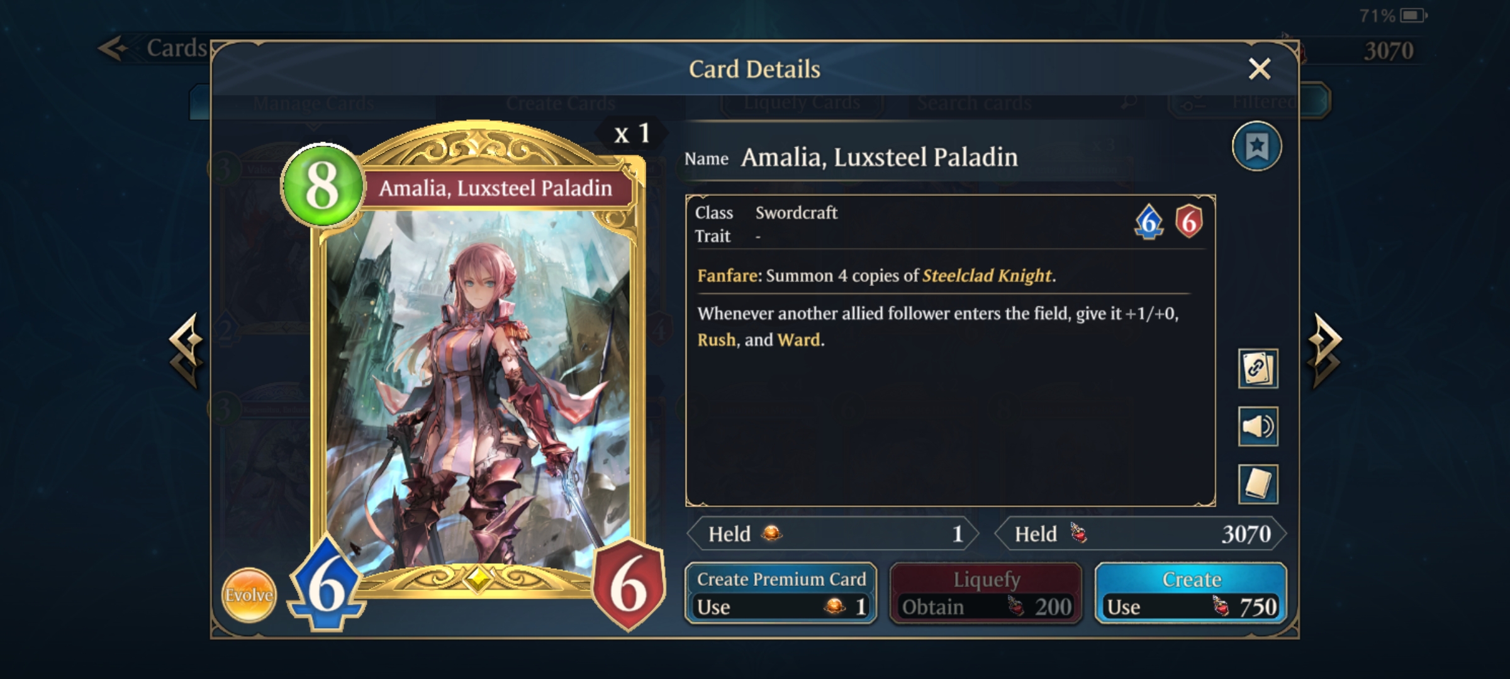1510x679 pixels.
Task: Open related cards link icon
Action: click(x=1258, y=368)
